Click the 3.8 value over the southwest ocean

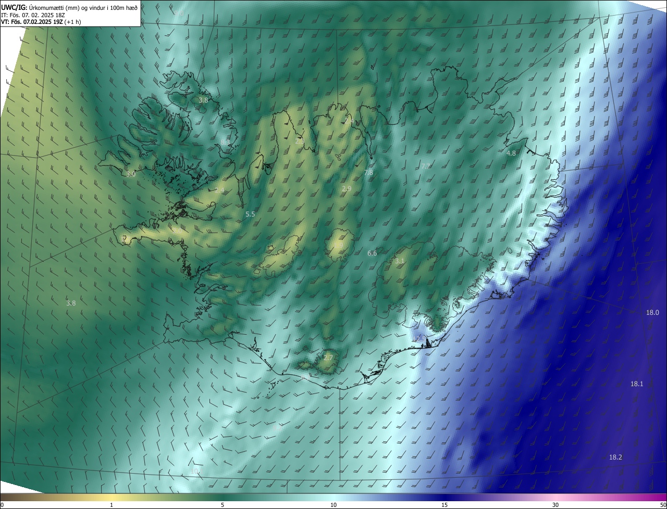71,303
